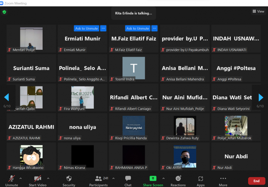268x187 pixels.
Task: Click the Rita Erlinda is talking banner
Action: 134,13
